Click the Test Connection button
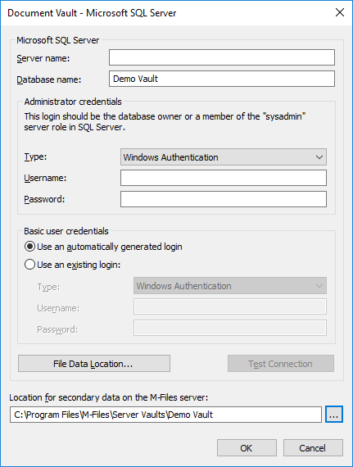The width and height of the screenshot is (353, 467). coord(281,363)
